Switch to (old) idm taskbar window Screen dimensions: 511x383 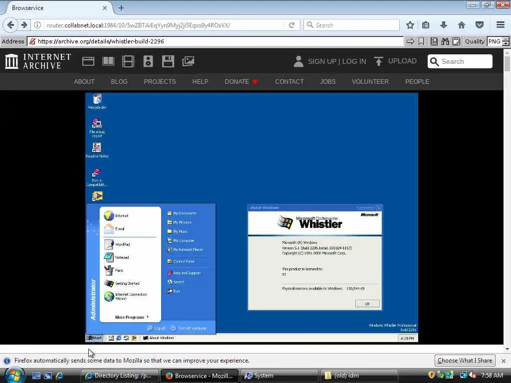tap(359, 376)
